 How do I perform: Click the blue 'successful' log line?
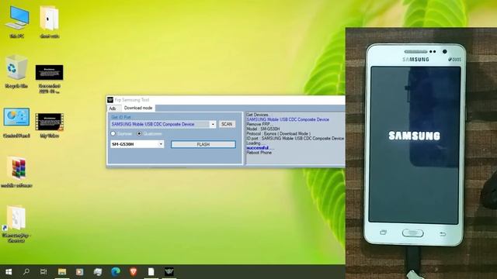260,148
